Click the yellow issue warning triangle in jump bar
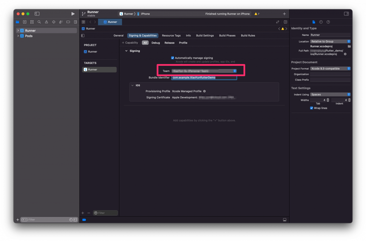The height and width of the screenshot is (241, 366). (x=283, y=29)
